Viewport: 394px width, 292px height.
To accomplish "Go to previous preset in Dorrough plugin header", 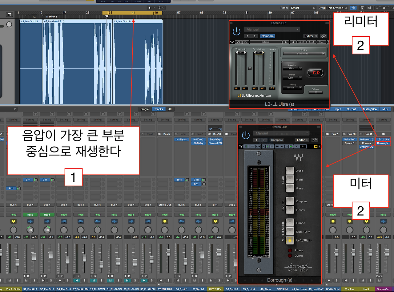I will click(x=257, y=140).
